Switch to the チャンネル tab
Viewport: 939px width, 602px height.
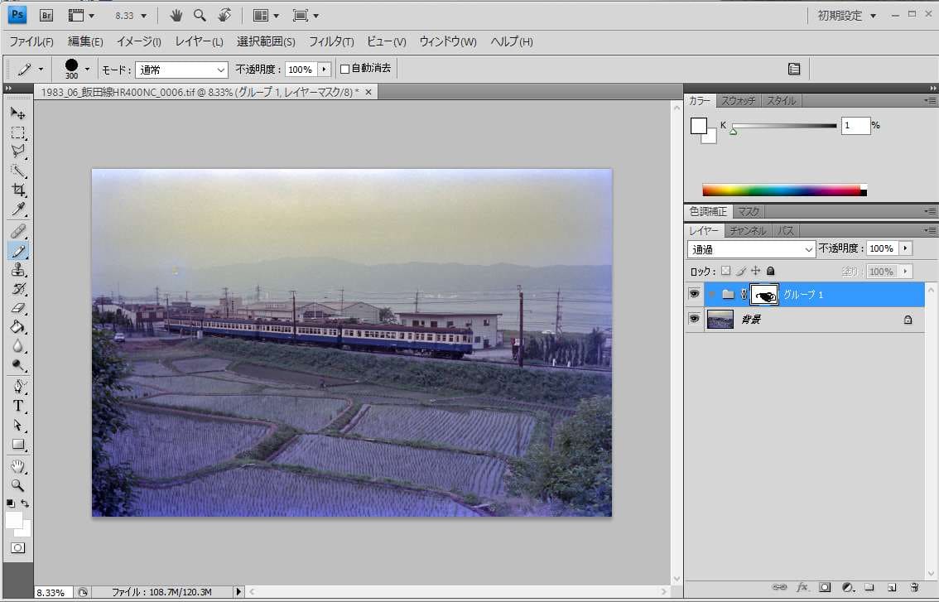pos(748,231)
